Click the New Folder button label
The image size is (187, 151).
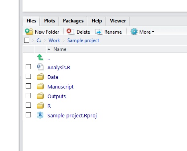tap(47, 32)
